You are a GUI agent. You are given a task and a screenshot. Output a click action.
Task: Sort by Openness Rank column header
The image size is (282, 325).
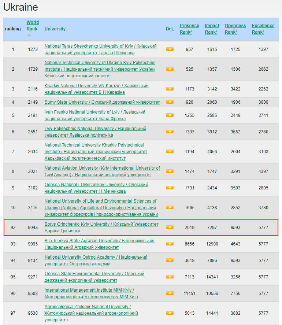[x=235, y=29]
